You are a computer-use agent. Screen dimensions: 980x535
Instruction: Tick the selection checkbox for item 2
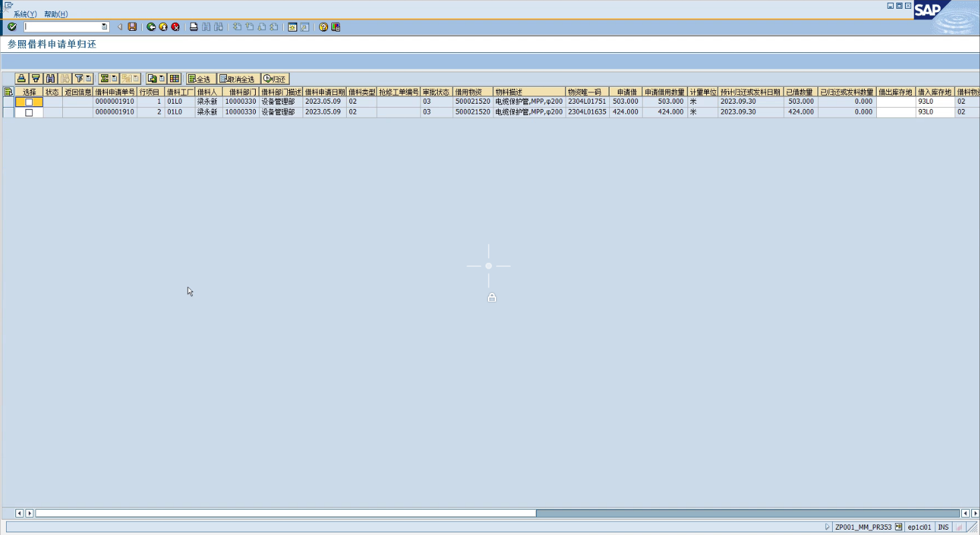(x=29, y=112)
